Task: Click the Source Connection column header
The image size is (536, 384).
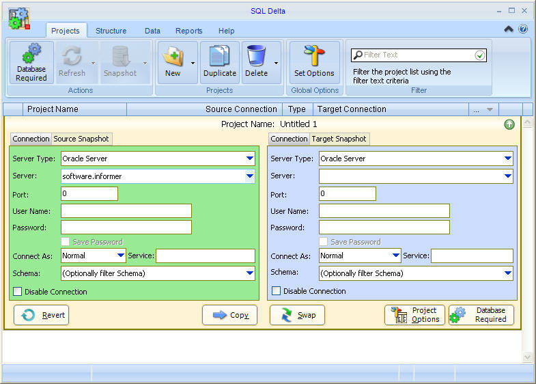Action: 204,109
